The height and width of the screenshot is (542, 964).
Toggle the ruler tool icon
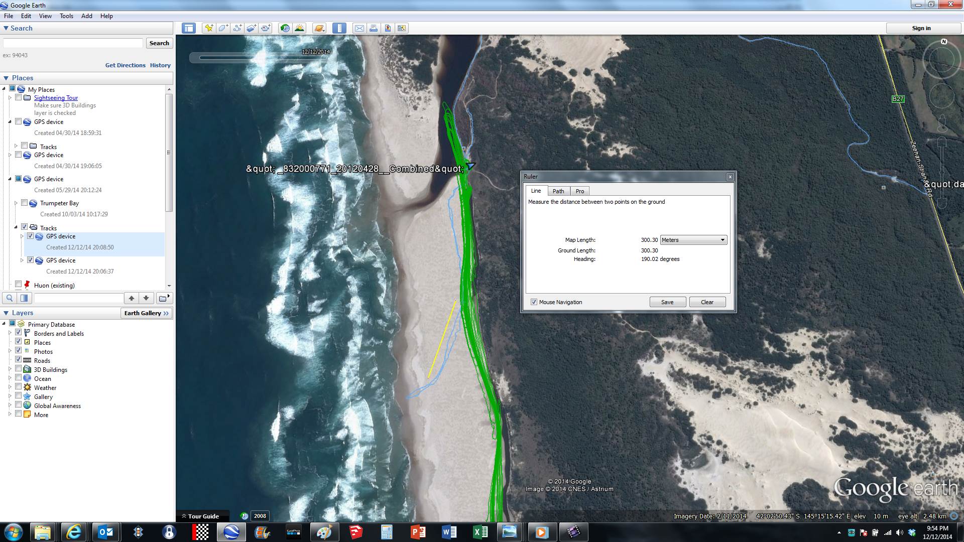point(339,28)
